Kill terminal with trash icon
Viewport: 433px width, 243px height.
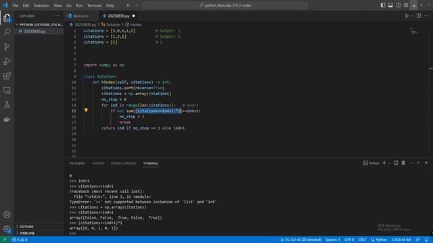click(403, 163)
